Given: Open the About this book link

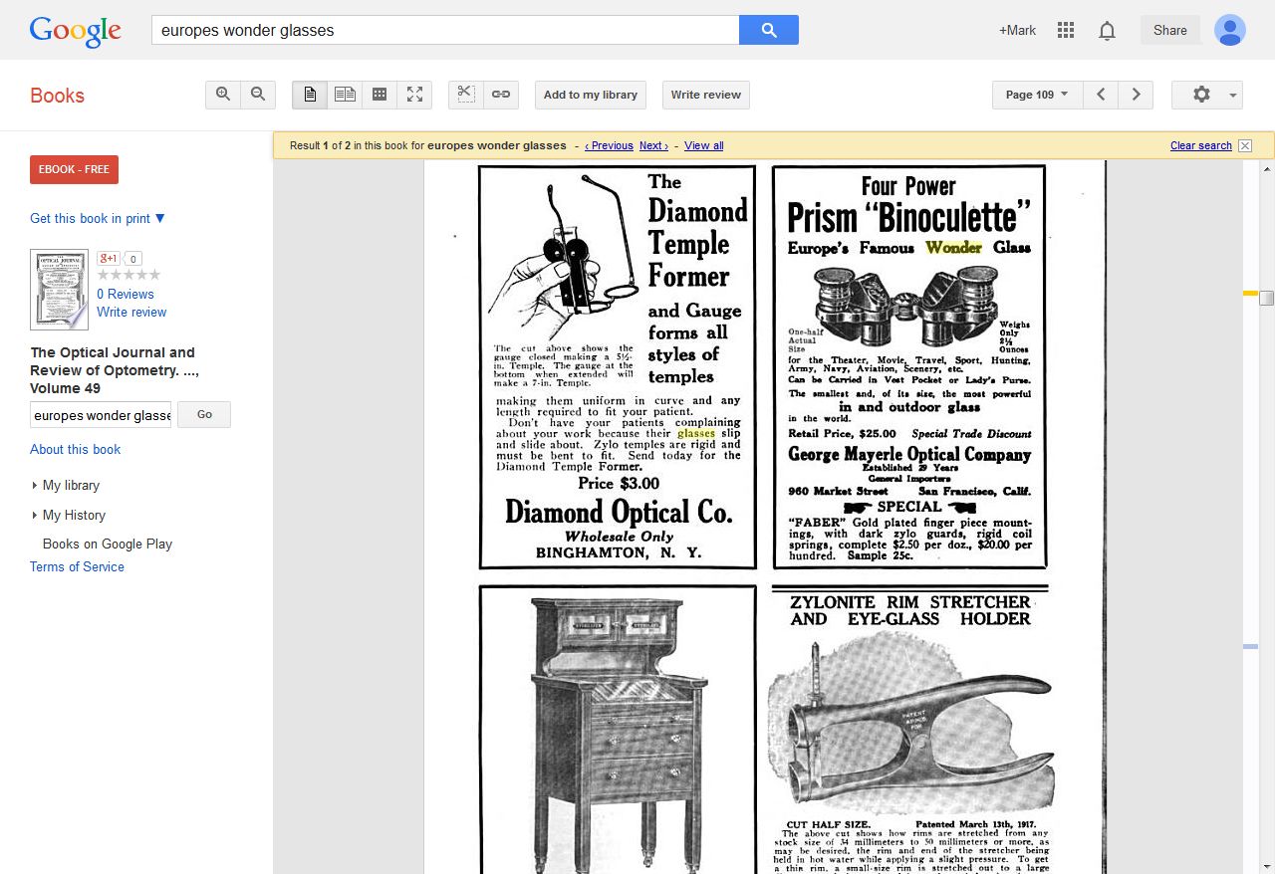Looking at the screenshot, I should pos(75,449).
